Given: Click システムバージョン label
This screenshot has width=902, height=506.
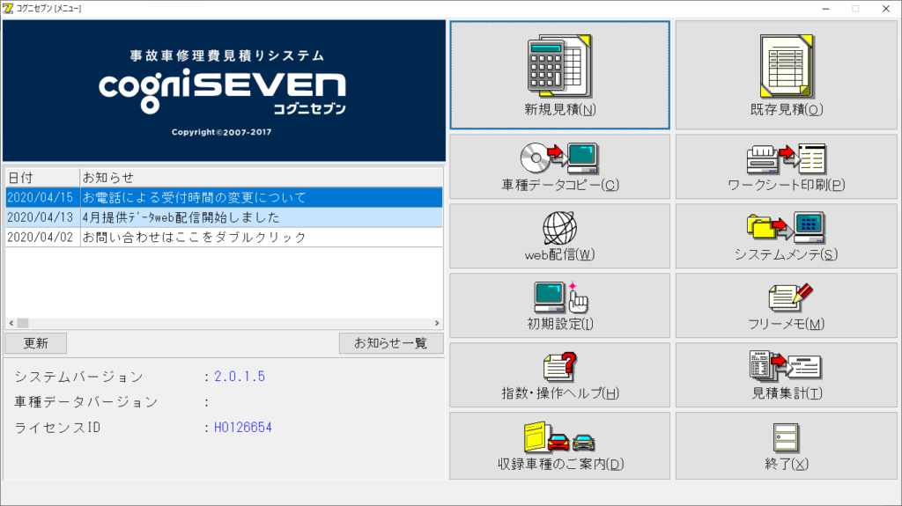Looking at the screenshot, I should coord(78,377).
